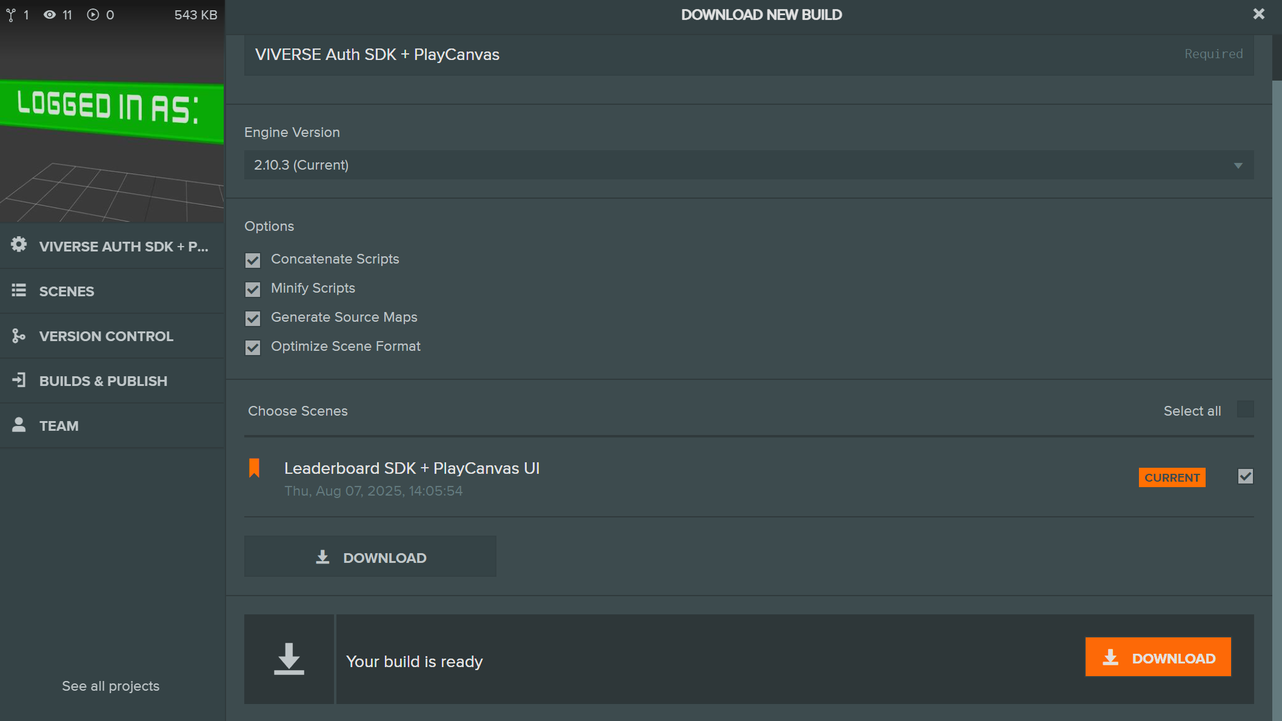Click the large download arrow build icon
The image size is (1282, 721).
289,659
